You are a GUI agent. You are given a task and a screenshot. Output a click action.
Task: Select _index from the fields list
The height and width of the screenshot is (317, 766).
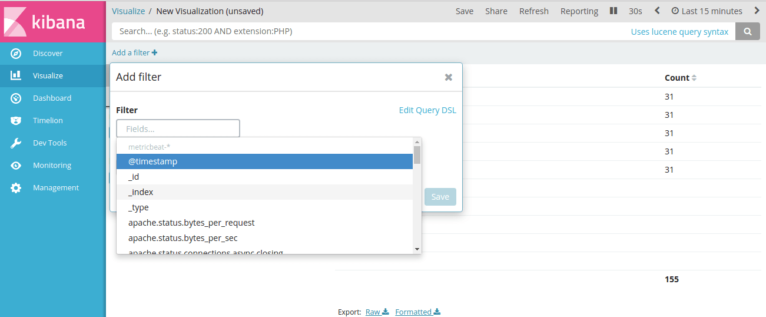[x=264, y=192]
